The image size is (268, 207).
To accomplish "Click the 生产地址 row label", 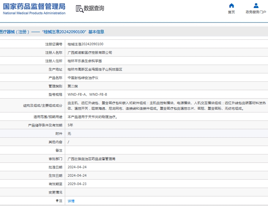I will [x=55, y=69].
